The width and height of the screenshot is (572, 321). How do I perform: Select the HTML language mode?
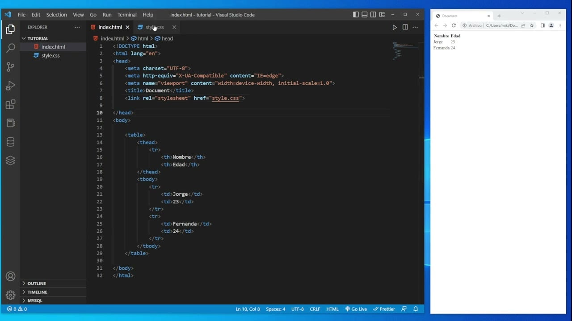[x=332, y=309]
